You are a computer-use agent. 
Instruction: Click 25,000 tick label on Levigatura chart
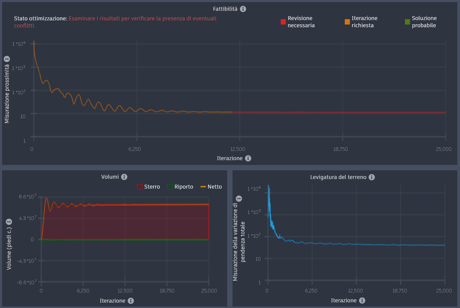(x=444, y=291)
